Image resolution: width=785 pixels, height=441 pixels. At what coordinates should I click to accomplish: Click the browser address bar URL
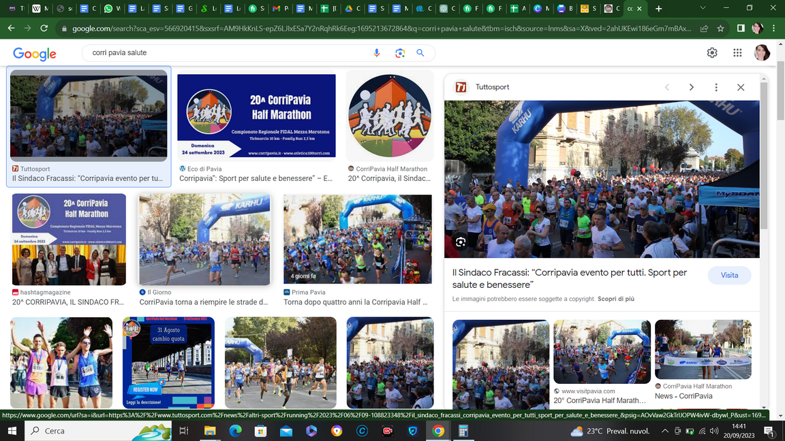coord(382,29)
